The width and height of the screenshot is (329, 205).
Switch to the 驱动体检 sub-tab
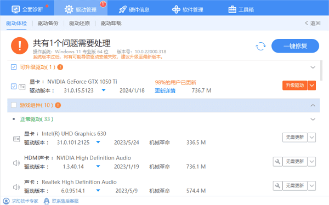tap(16, 23)
